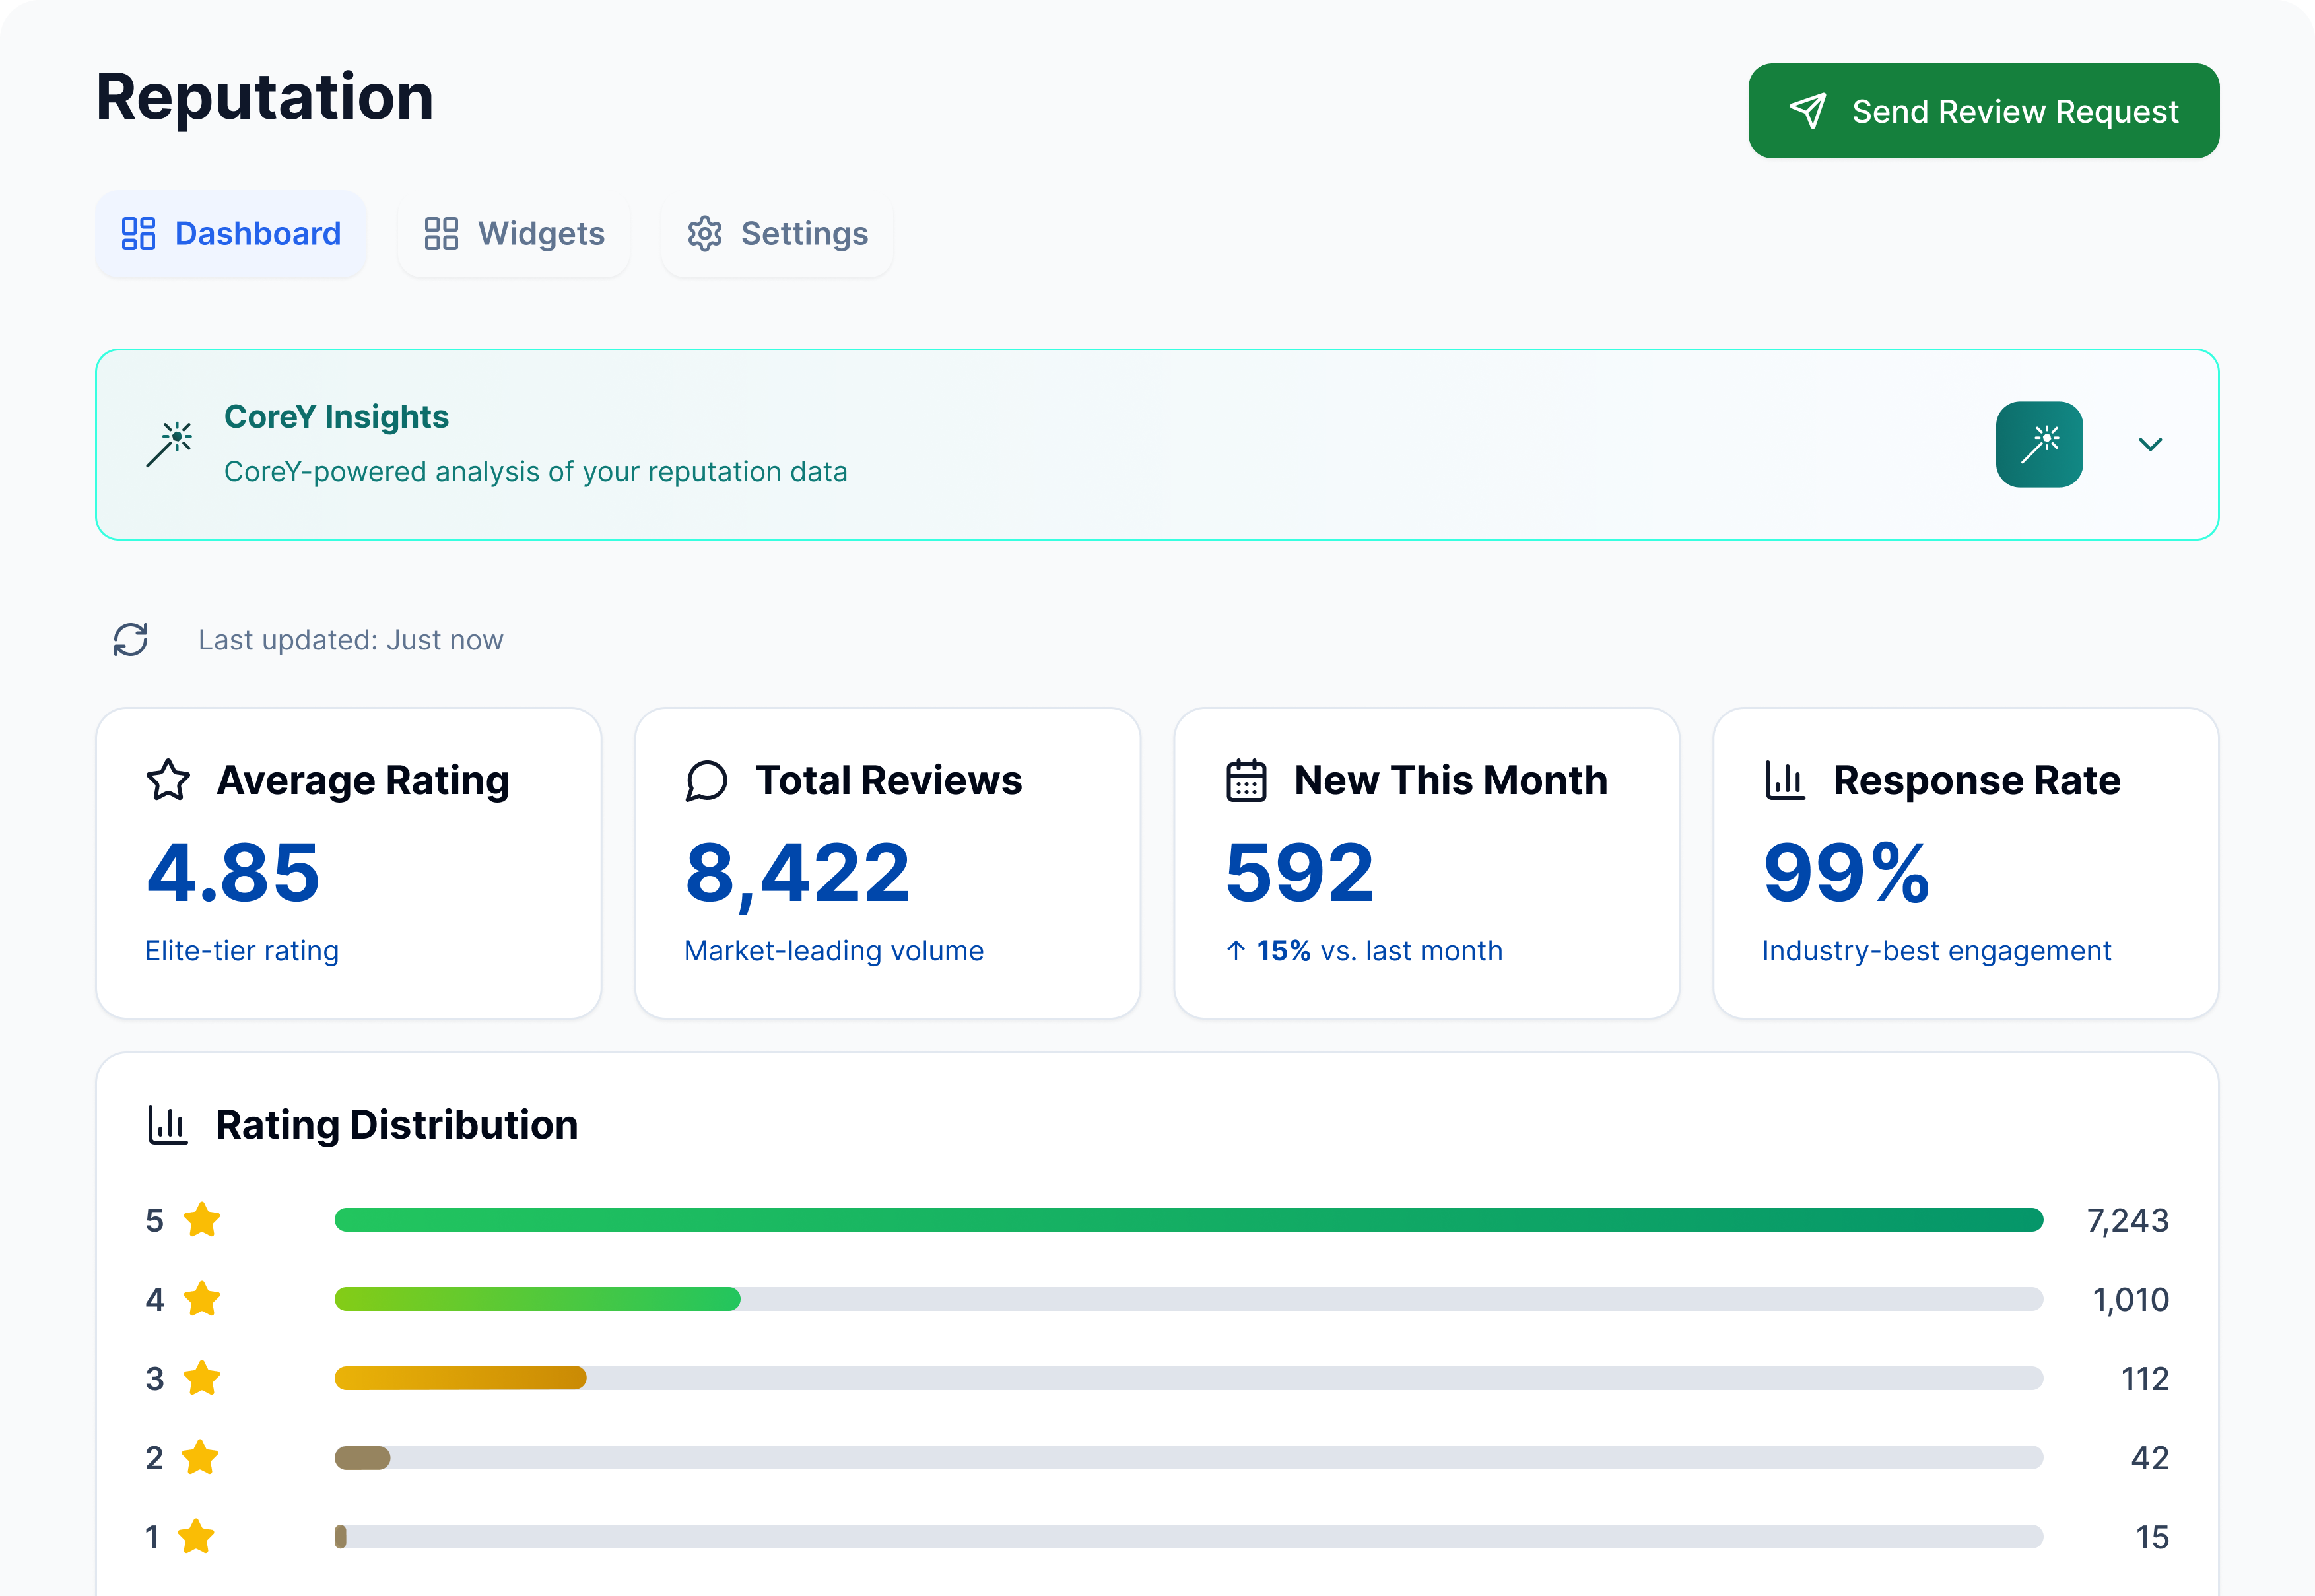Click the orange 3-star distribution bar
The image size is (2315, 1596).
click(x=460, y=1378)
